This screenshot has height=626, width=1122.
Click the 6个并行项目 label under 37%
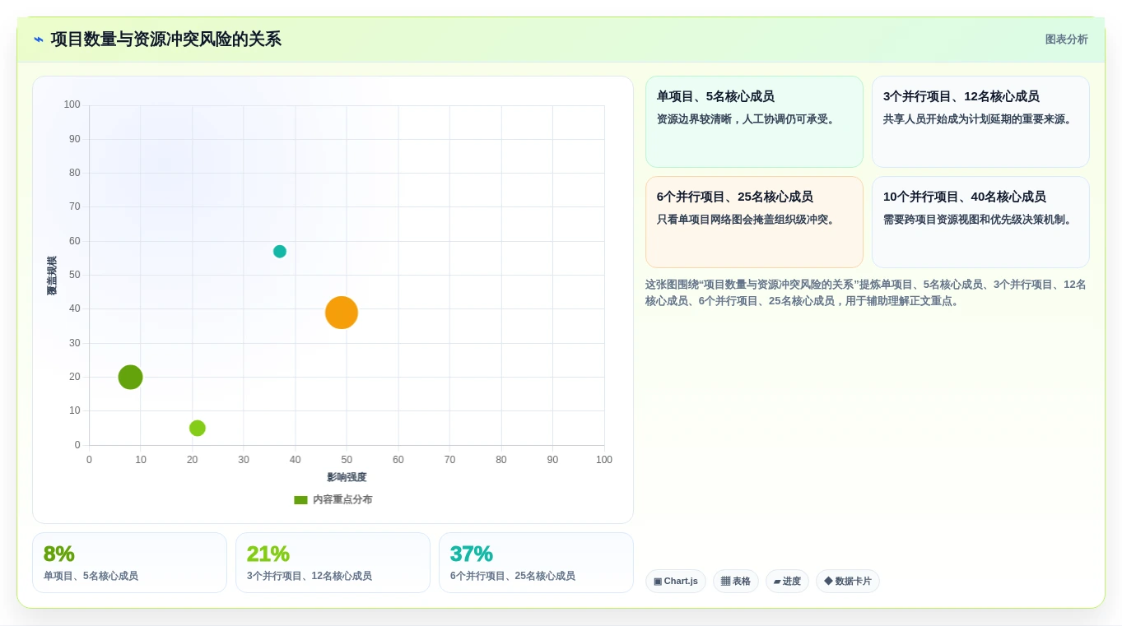(513, 576)
